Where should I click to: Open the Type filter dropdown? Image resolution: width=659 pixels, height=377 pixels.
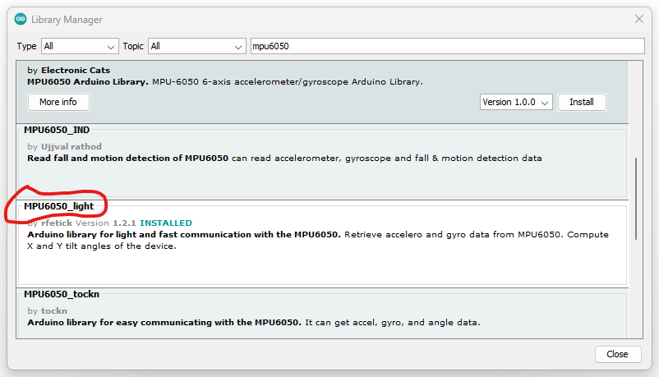(80, 47)
